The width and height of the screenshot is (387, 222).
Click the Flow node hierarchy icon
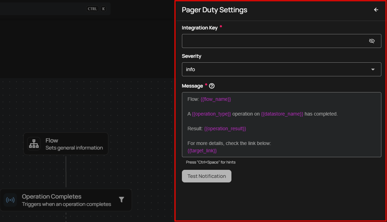pos(33,144)
